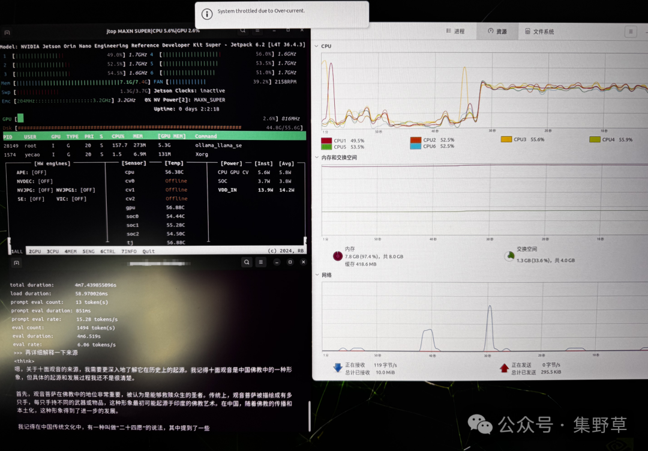This screenshot has height=451, width=648.
Task: Click the info icon in the over-current notification
Action: 206,14
